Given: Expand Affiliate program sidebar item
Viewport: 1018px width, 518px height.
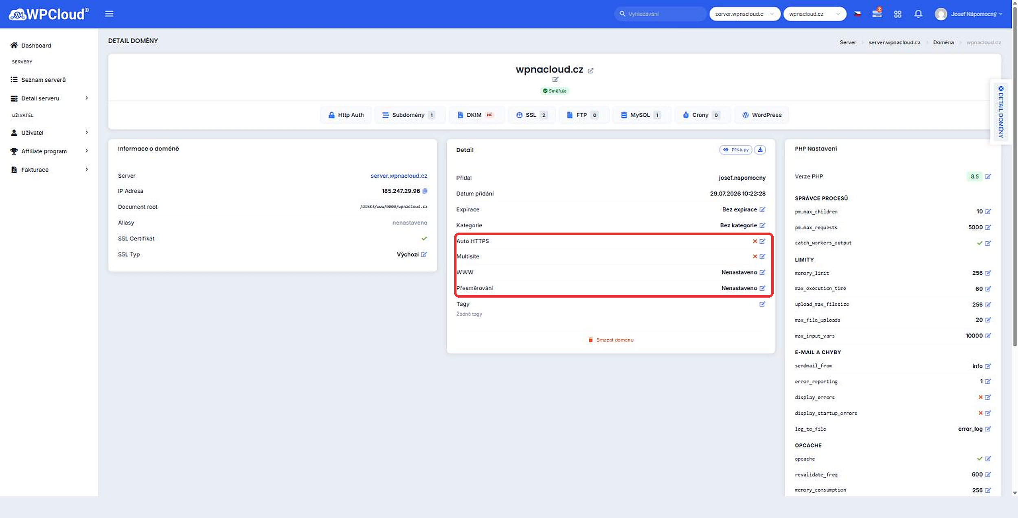Looking at the screenshot, I should pyautogui.click(x=49, y=151).
